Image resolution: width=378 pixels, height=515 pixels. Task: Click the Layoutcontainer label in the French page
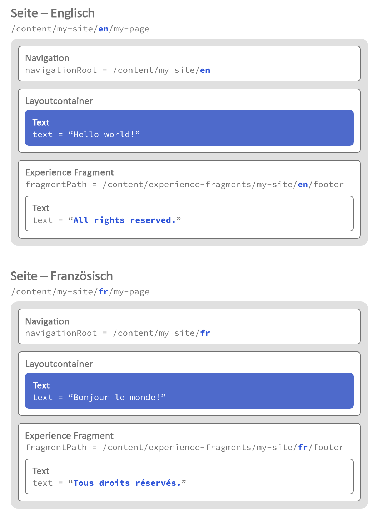59,364
